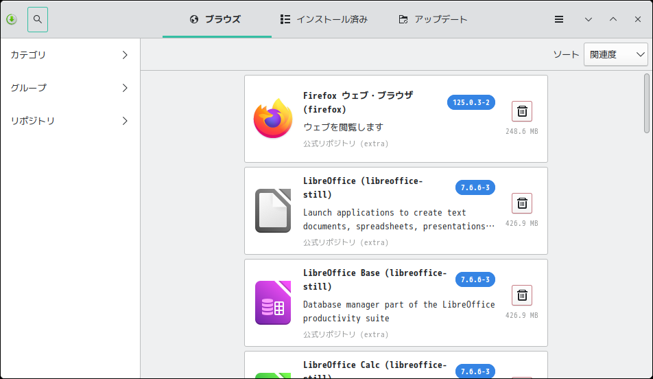653x379 pixels.
Task: Click the Database manager part description
Action: [x=399, y=311]
